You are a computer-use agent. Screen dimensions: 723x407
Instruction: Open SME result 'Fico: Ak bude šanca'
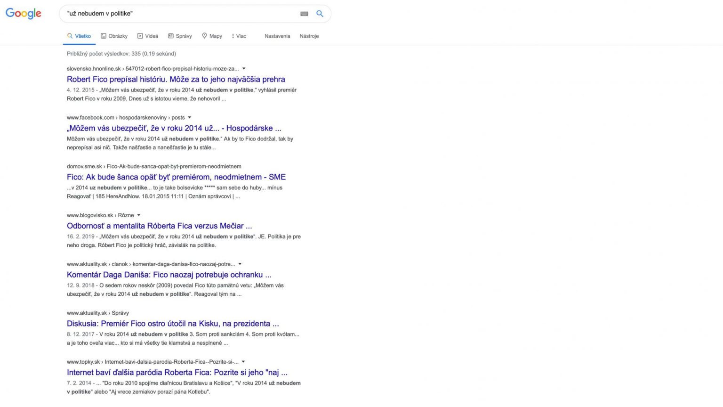coord(176,177)
